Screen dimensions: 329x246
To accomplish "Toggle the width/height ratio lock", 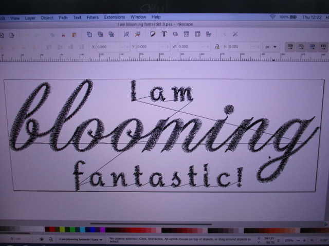I will coord(217,47).
